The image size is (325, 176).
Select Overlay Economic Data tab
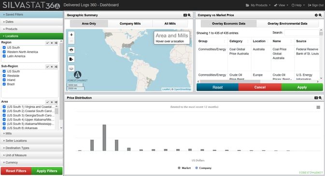coord(228,24)
